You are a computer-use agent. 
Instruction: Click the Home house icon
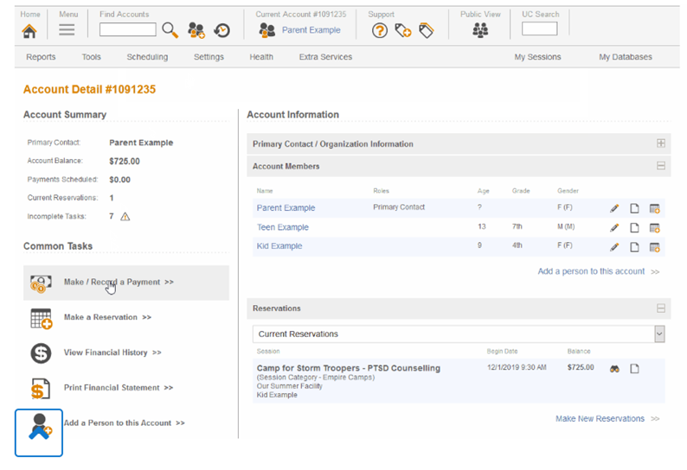point(29,30)
